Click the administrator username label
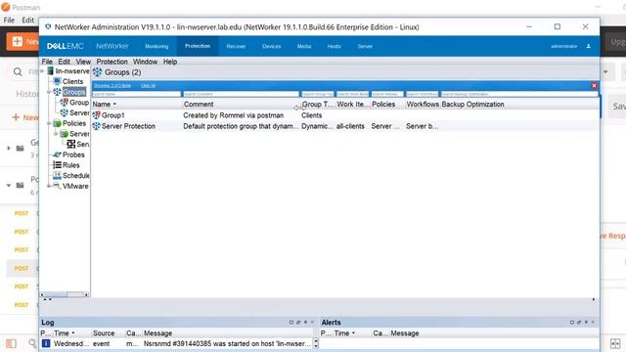This screenshot has width=626, height=352. pyautogui.click(x=563, y=46)
